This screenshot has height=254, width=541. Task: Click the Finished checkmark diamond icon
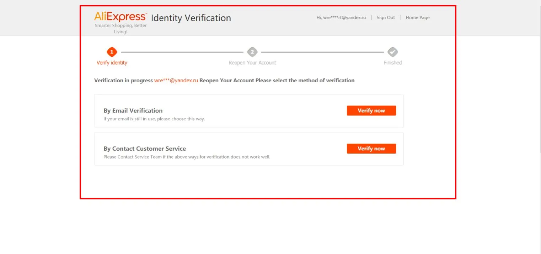[393, 52]
